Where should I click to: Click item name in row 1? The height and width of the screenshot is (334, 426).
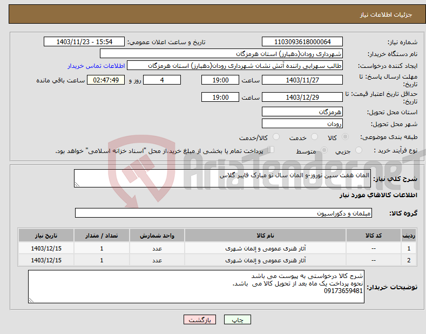click(x=265, y=248)
